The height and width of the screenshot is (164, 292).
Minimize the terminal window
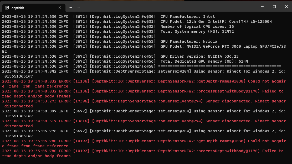click(262, 6)
